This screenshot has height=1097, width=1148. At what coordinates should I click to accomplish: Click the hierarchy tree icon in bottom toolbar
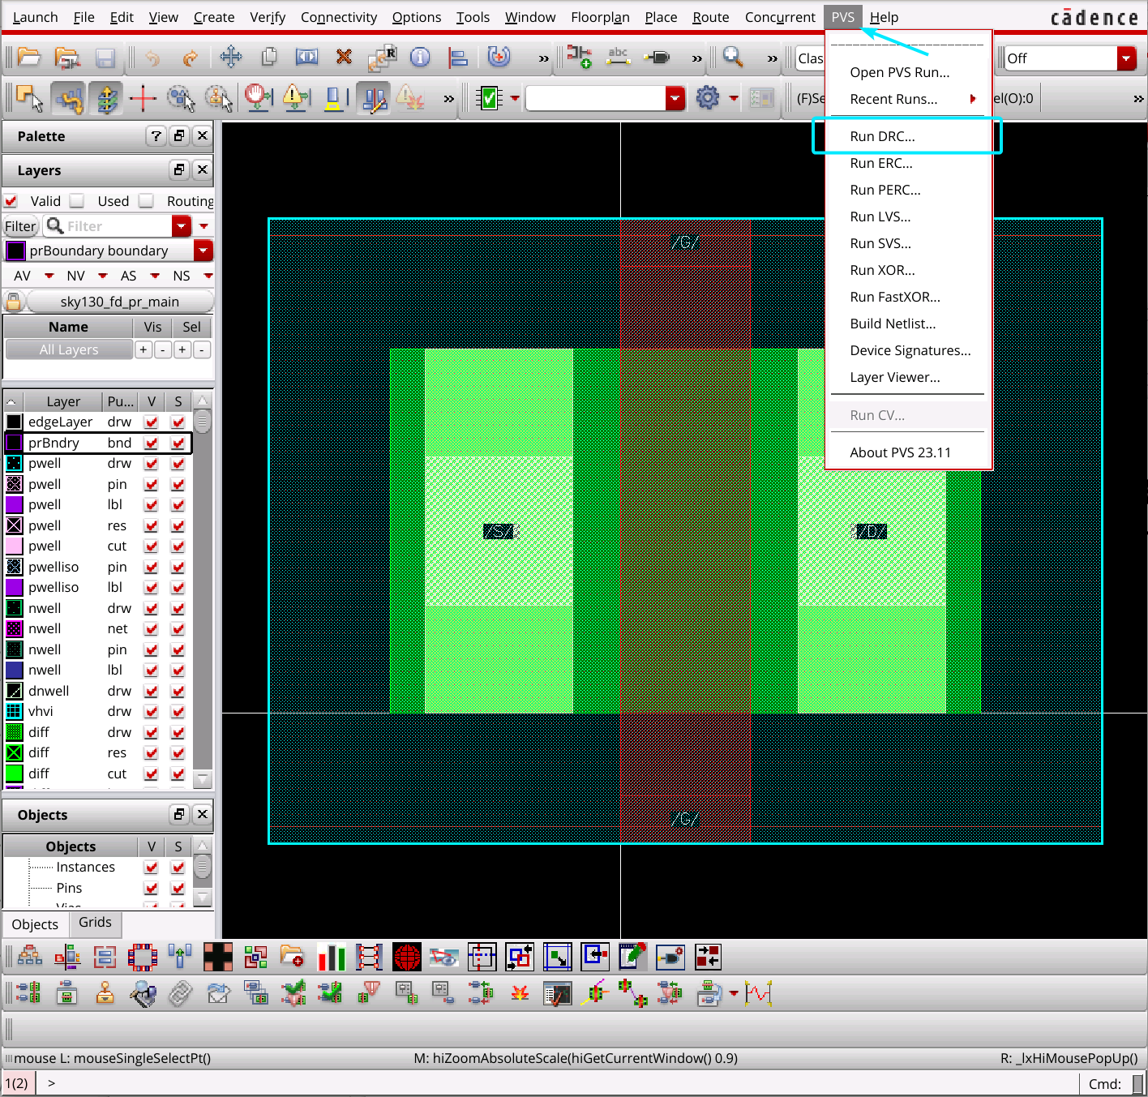(x=30, y=958)
